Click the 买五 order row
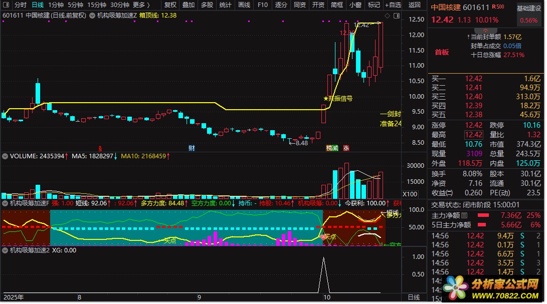547x304 pixels. click(486, 115)
